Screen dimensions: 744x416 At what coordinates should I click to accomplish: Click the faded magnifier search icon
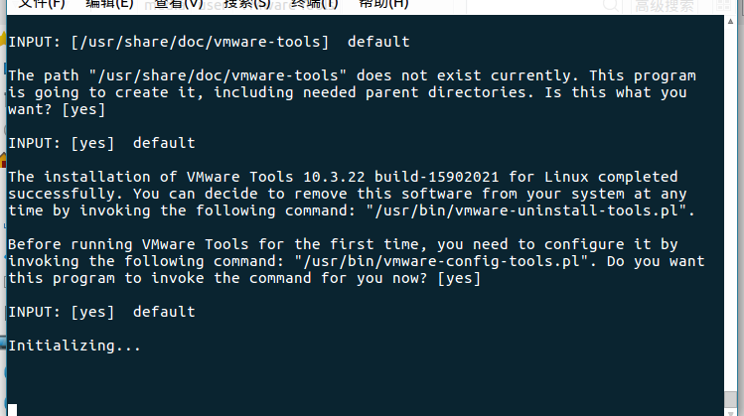tap(611, 5)
